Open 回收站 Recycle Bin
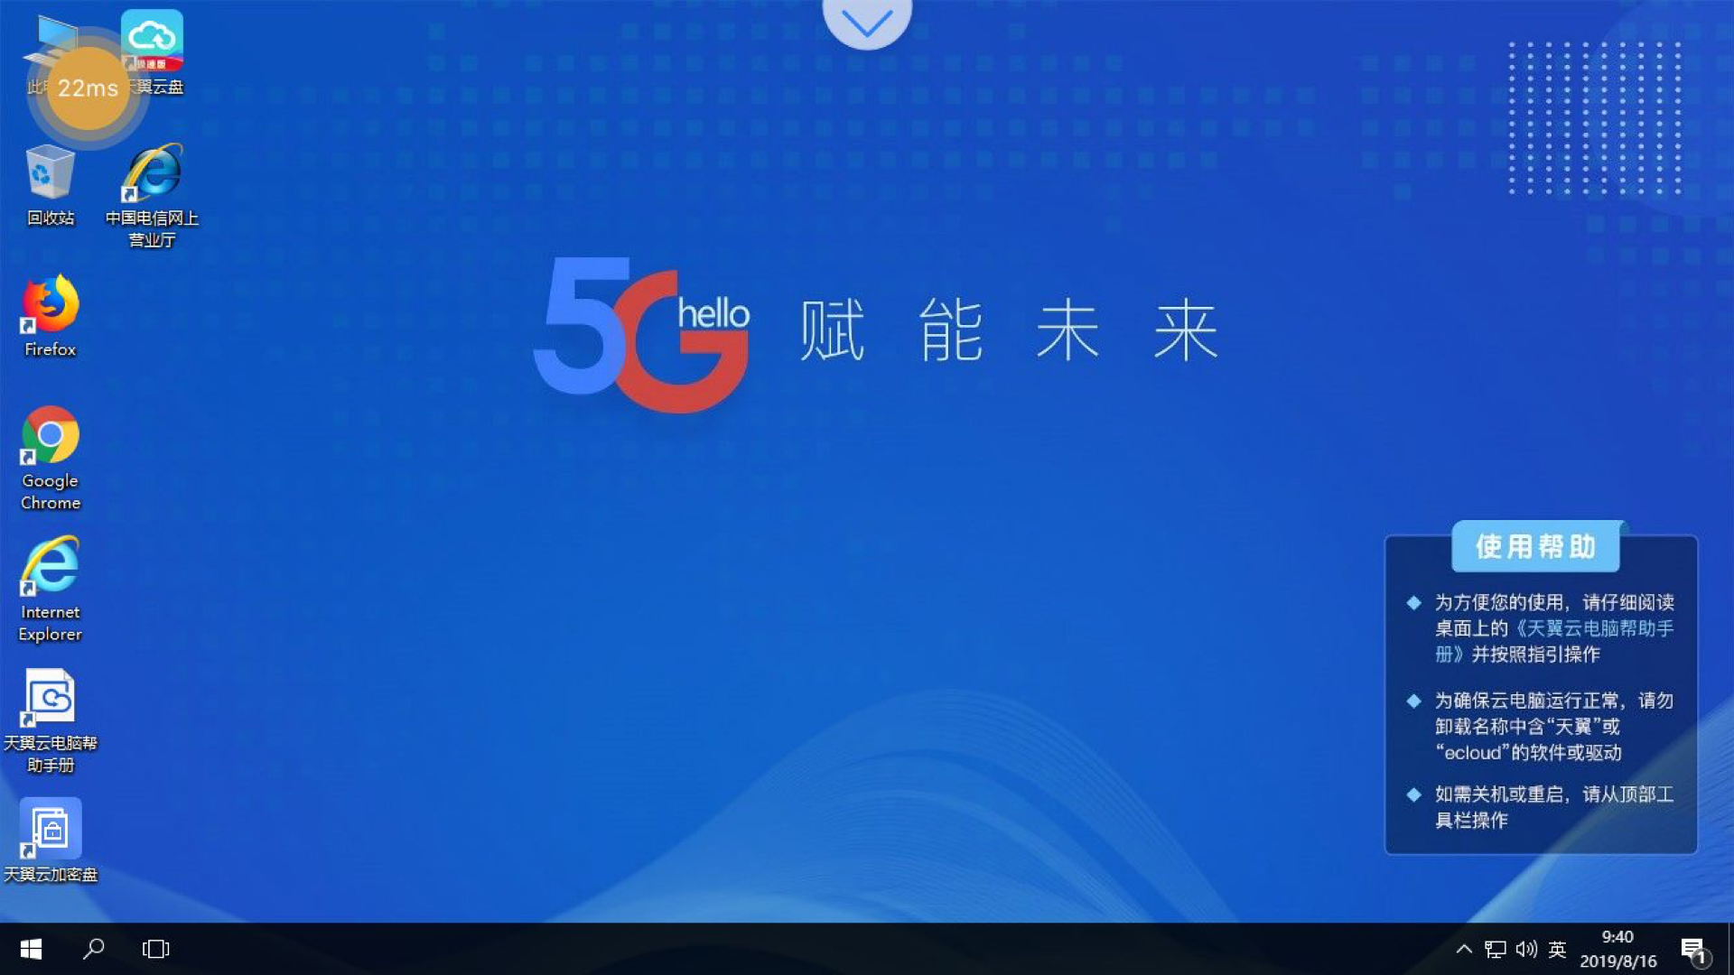 [50, 186]
